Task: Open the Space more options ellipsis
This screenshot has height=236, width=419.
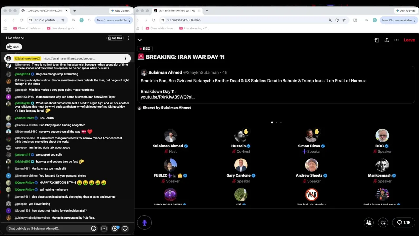Action: (396, 40)
